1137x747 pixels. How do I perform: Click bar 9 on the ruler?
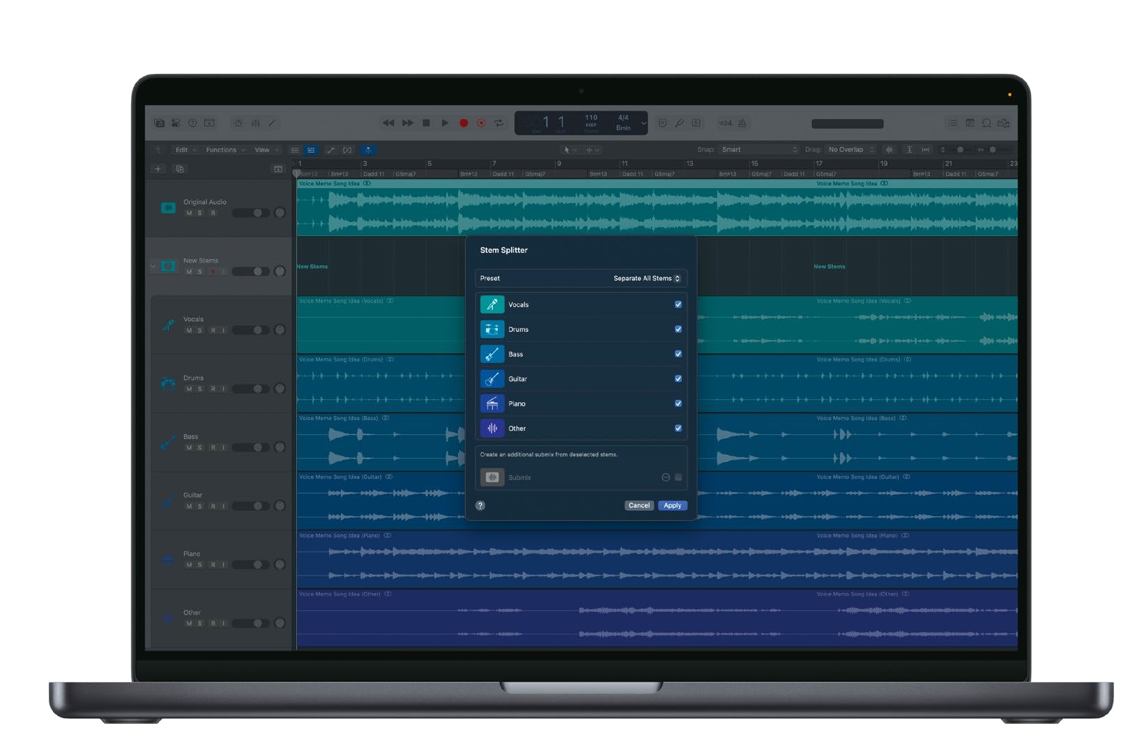tap(558, 164)
